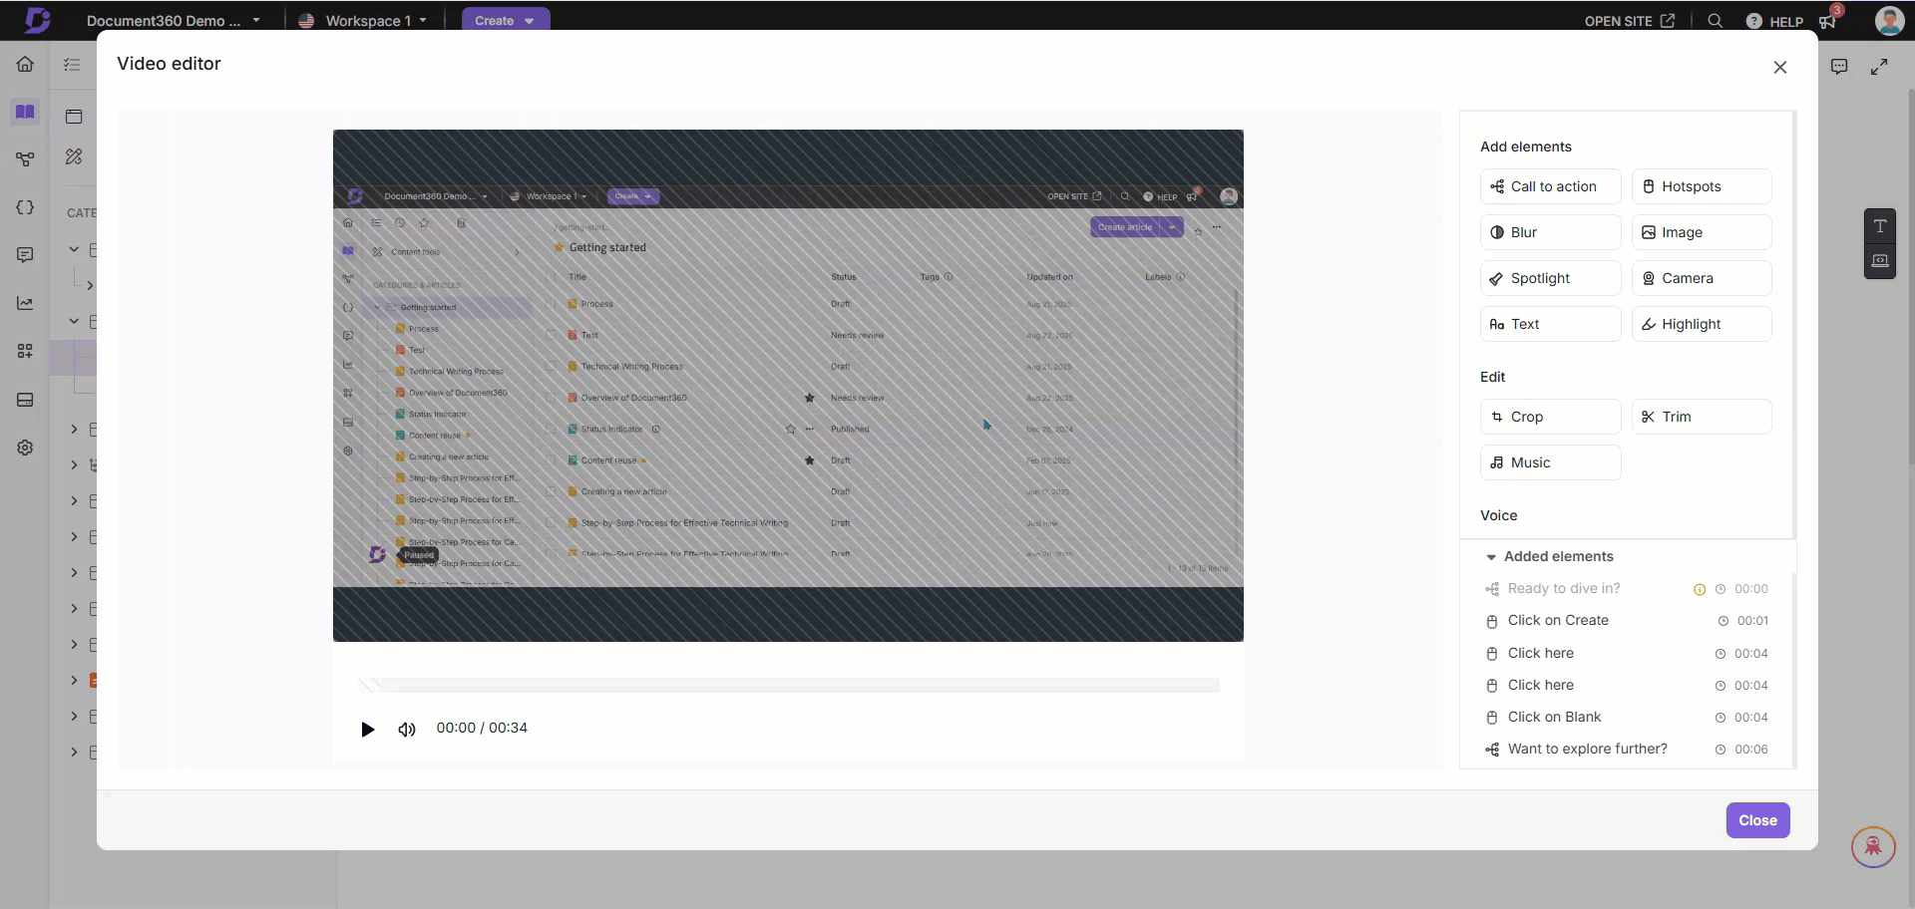Click the text format icon on right panel

(x=1879, y=226)
